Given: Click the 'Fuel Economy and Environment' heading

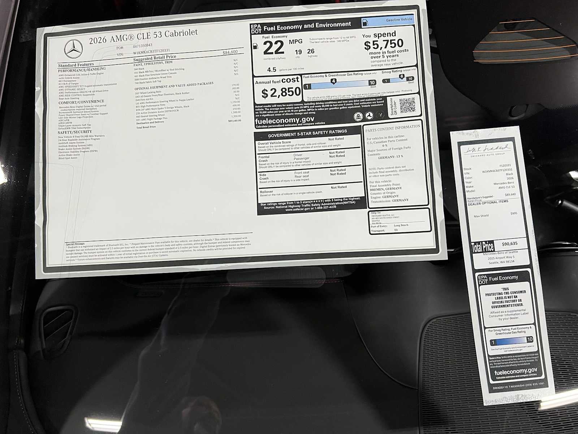Looking at the screenshot, I should [x=307, y=26].
